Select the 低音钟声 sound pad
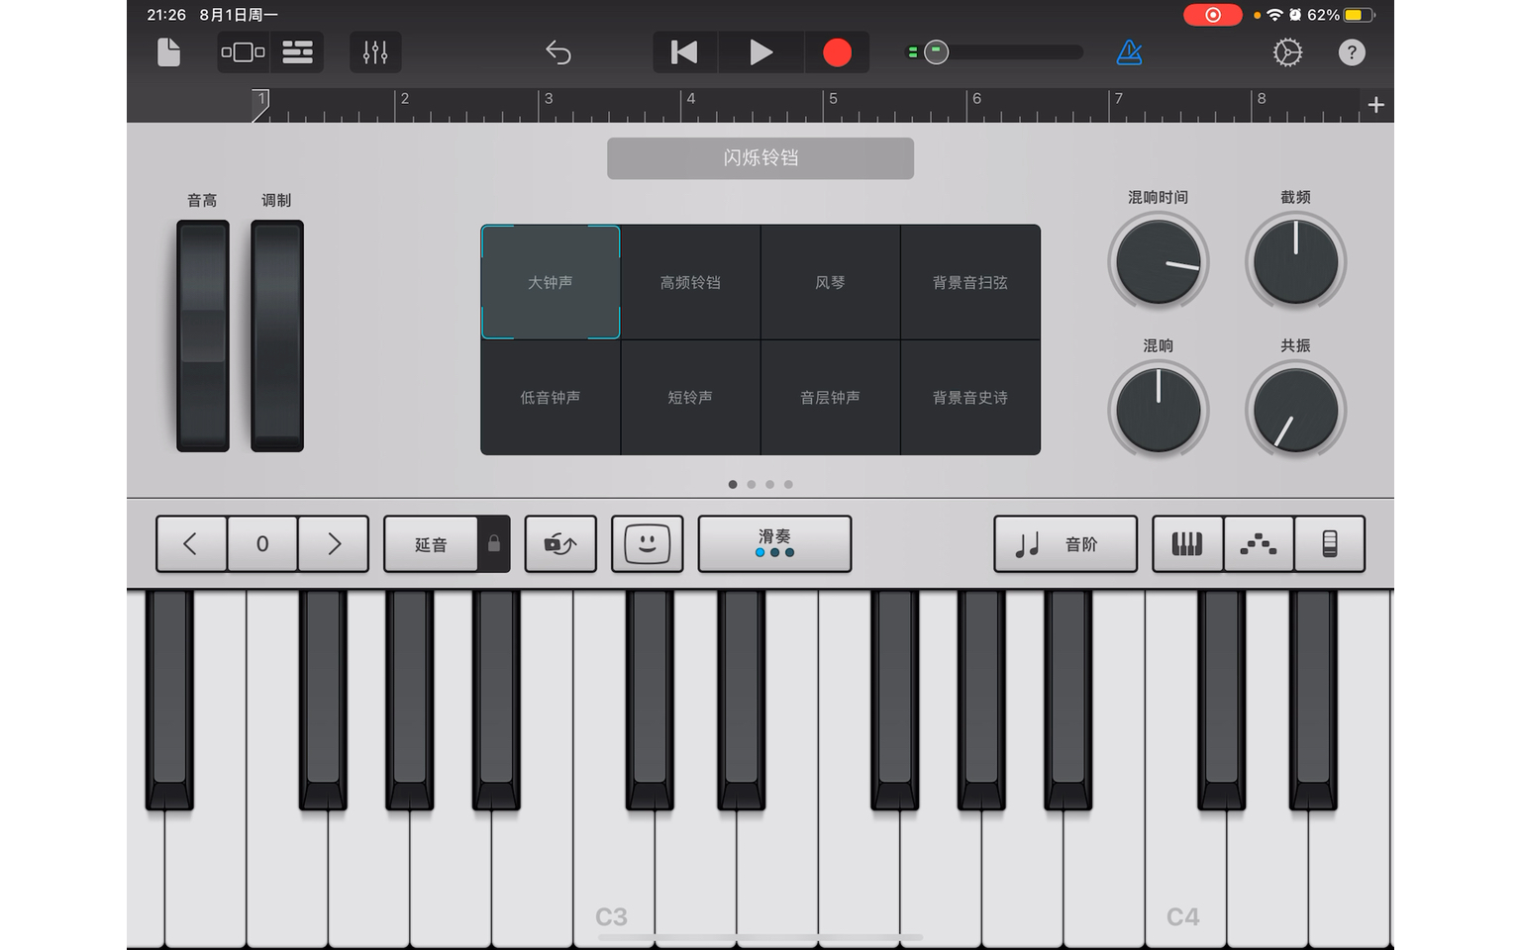This screenshot has width=1521, height=950. point(551,398)
